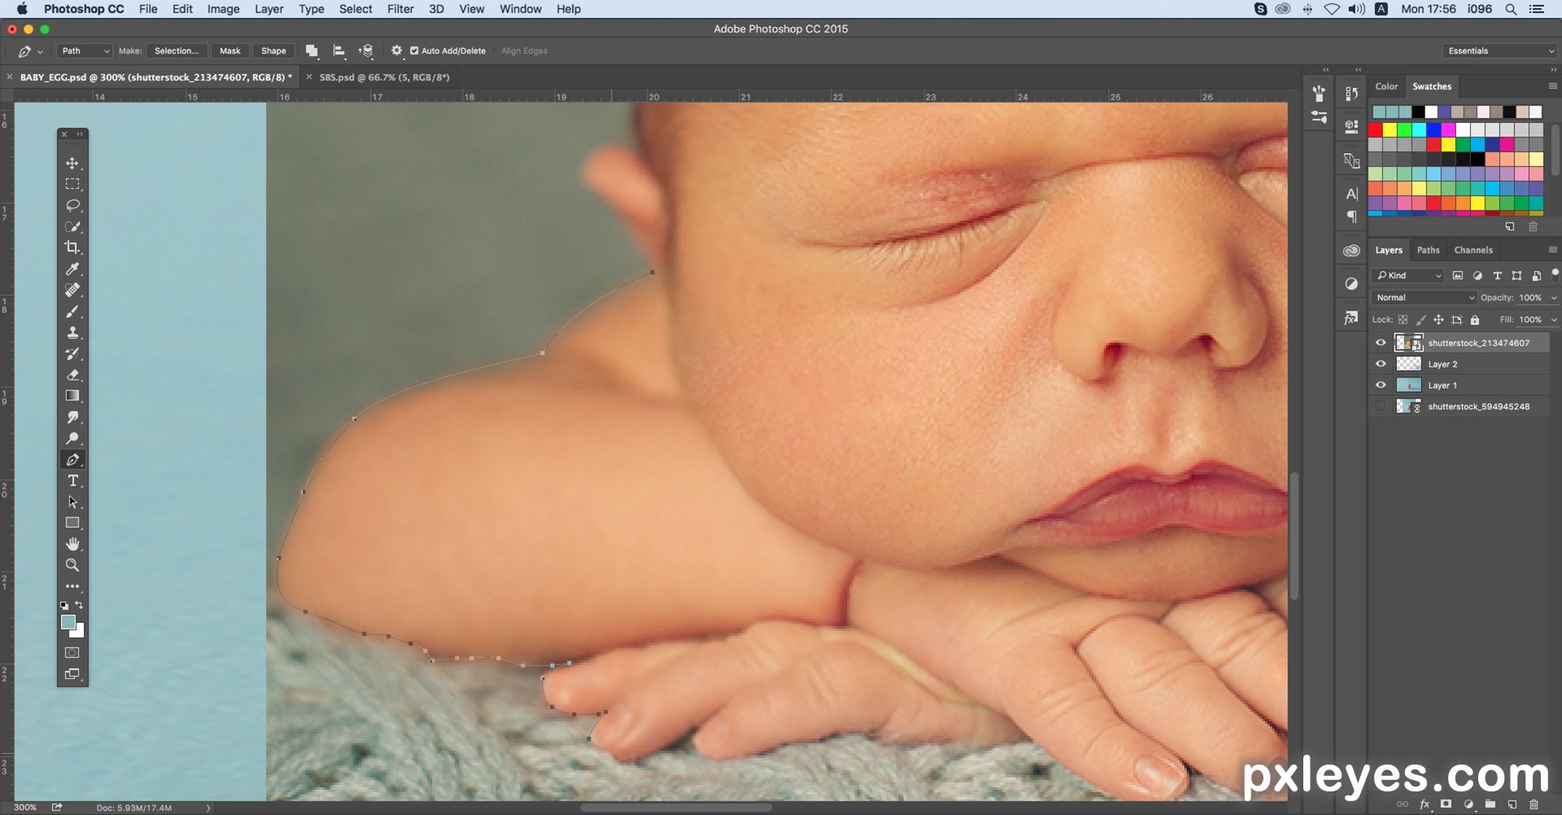1562x815 pixels.
Task: Open the Filter menu
Action: (400, 9)
